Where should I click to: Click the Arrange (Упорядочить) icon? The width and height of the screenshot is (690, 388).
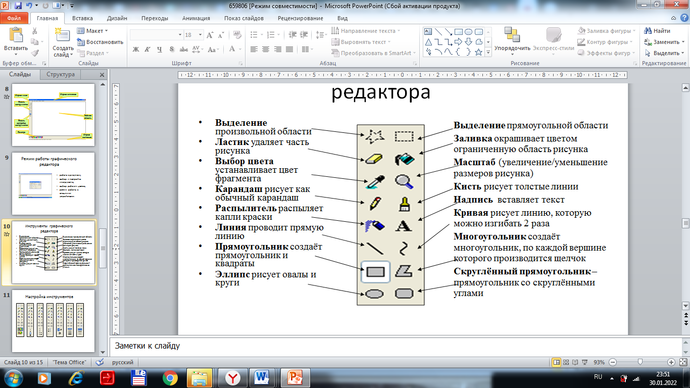512,34
